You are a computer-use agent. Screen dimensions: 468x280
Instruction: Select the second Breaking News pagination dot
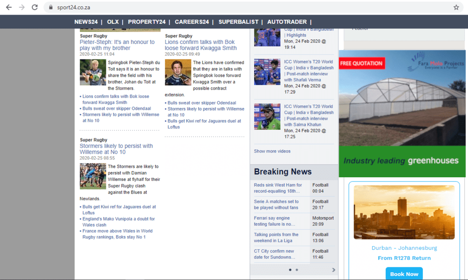tap(297, 270)
